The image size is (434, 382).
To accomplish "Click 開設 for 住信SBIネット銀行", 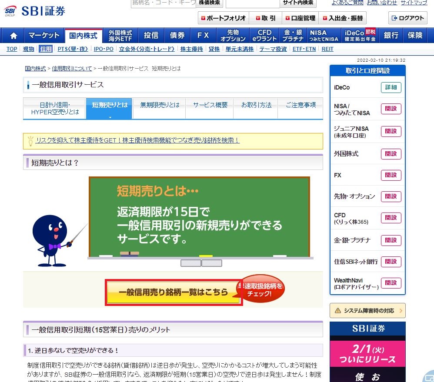I will 391,262.
